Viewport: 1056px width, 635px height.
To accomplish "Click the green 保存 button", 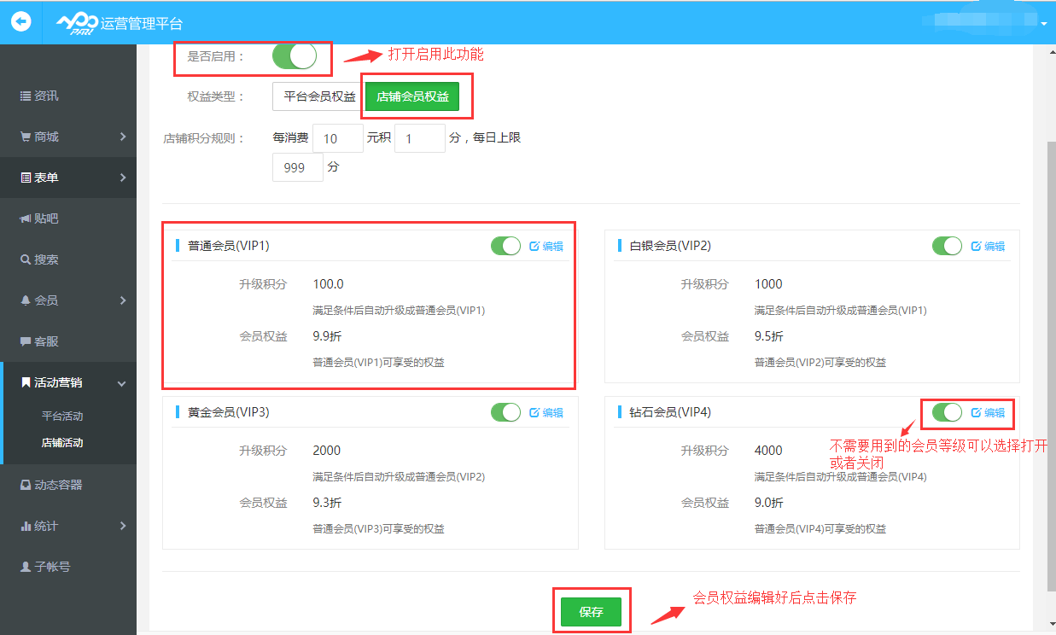I will (x=591, y=612).
